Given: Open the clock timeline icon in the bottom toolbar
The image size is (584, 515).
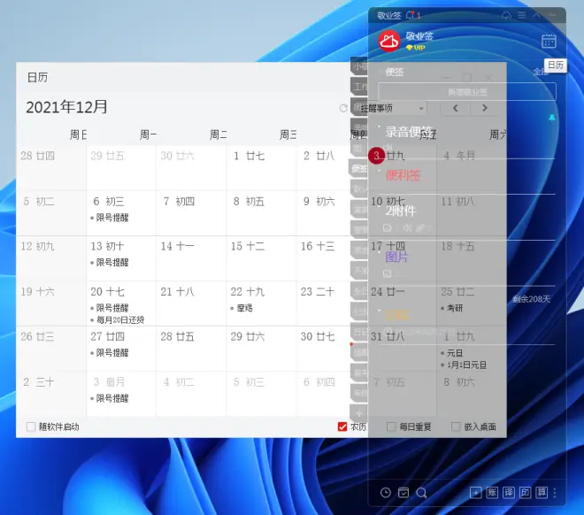Looking at the screenshot, I should tap(386, 493).
